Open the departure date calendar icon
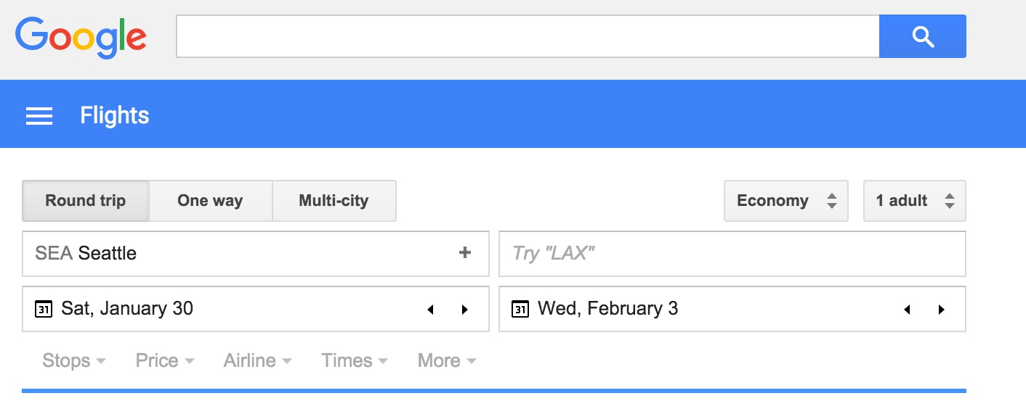The height and width of the screenshot is (409, 1026). pos(44,309)
